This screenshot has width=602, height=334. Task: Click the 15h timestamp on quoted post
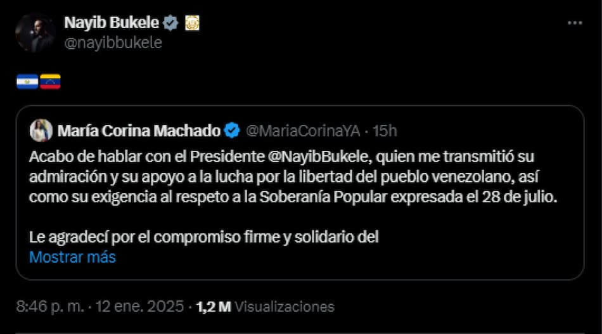tap(385, 131)
